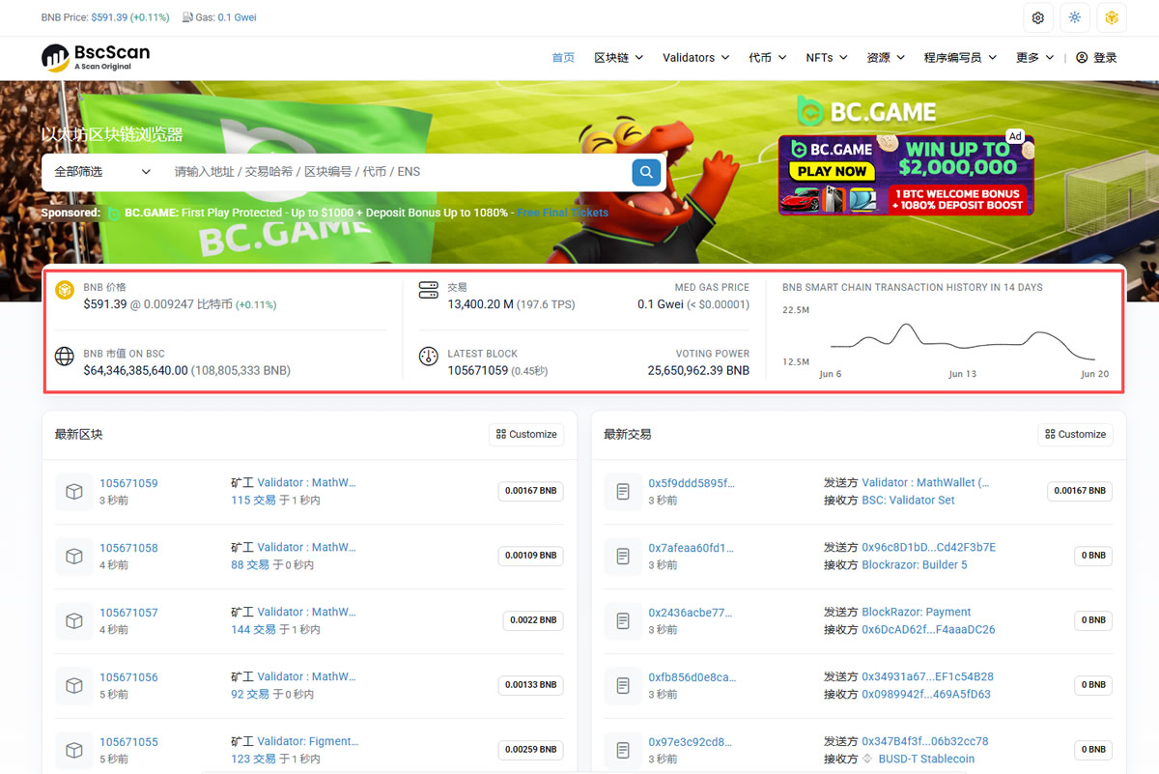Screen dimensions: 1159x774
Task: Open BlockRazor: Payment sender link
Action: pyautogui.click(x=916, y=613)
